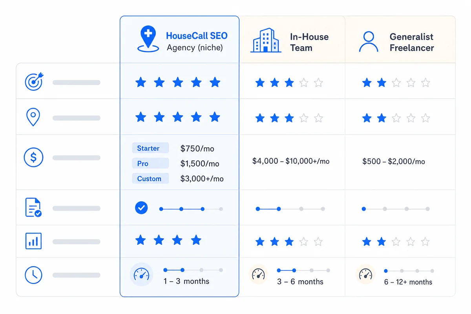Click the In-House three-star rating in chart row
The image size is (471, 314).
(289, 241)
